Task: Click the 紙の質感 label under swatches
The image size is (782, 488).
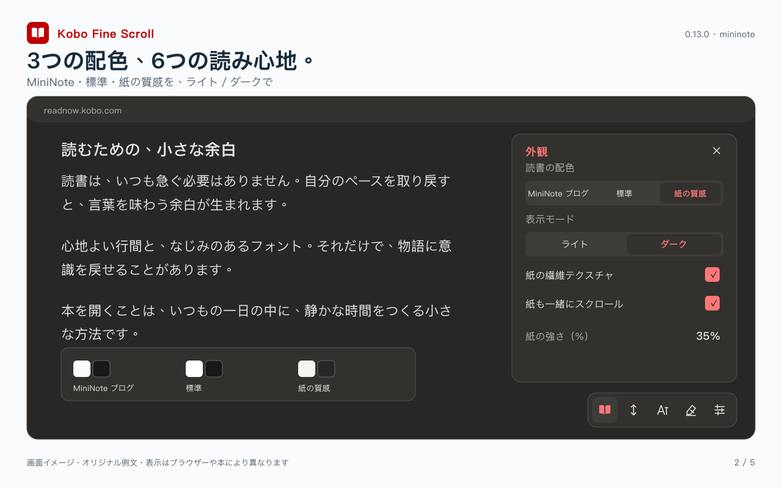Action: (314, 388)
